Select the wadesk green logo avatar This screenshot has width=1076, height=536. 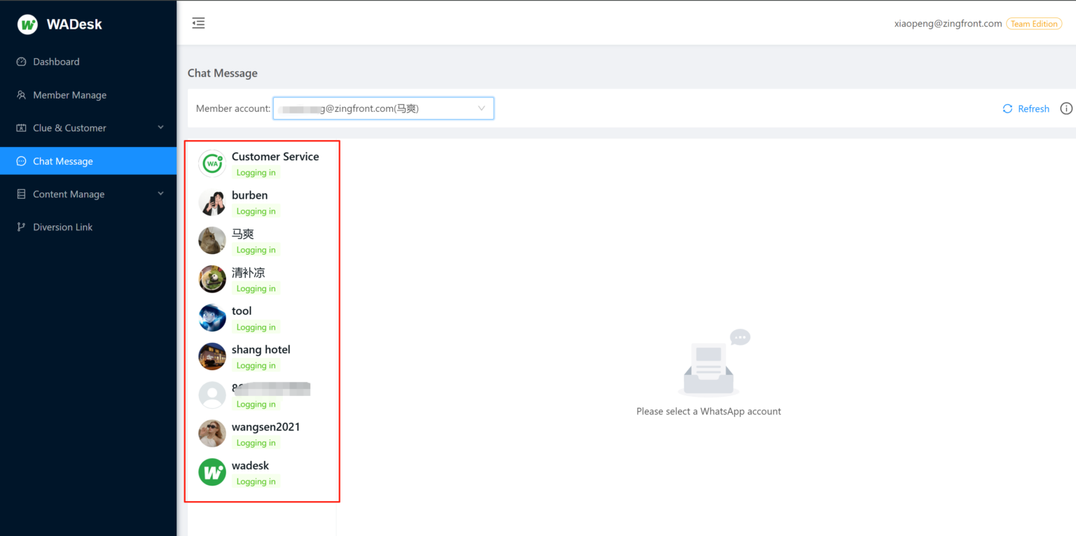212,472
